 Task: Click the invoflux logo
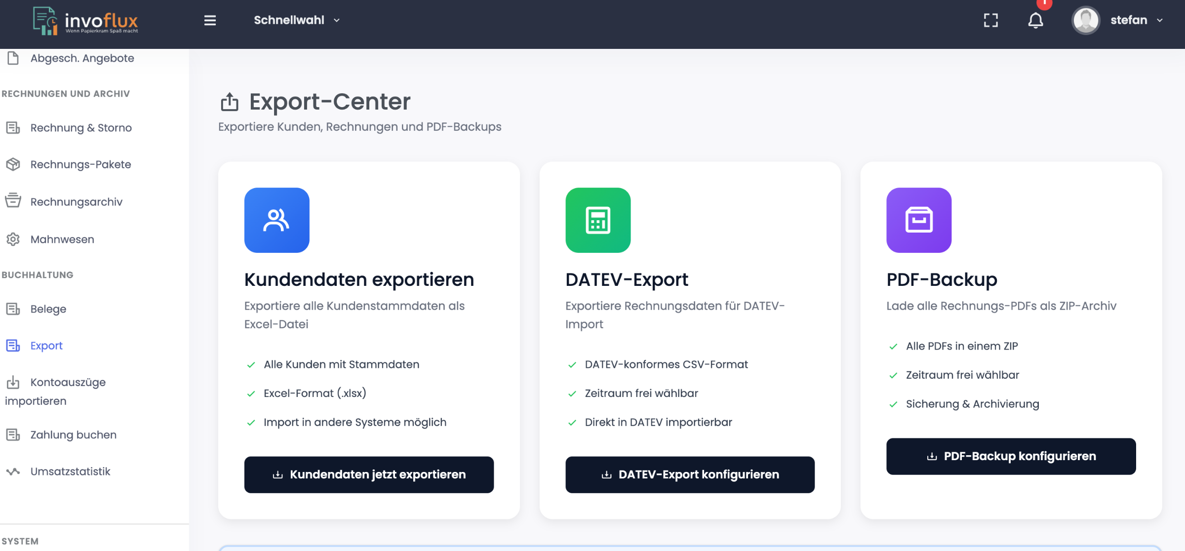click(85, 21)
